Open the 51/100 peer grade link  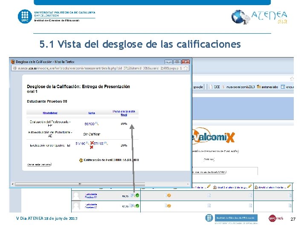click(x=80, y=144)
